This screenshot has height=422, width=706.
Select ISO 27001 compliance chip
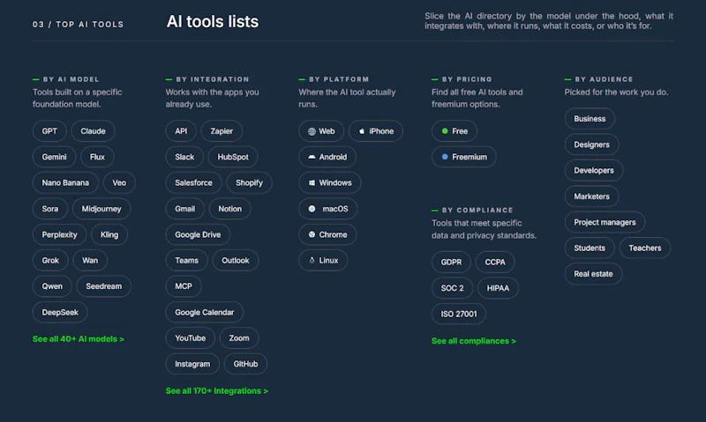coord(458,315)
